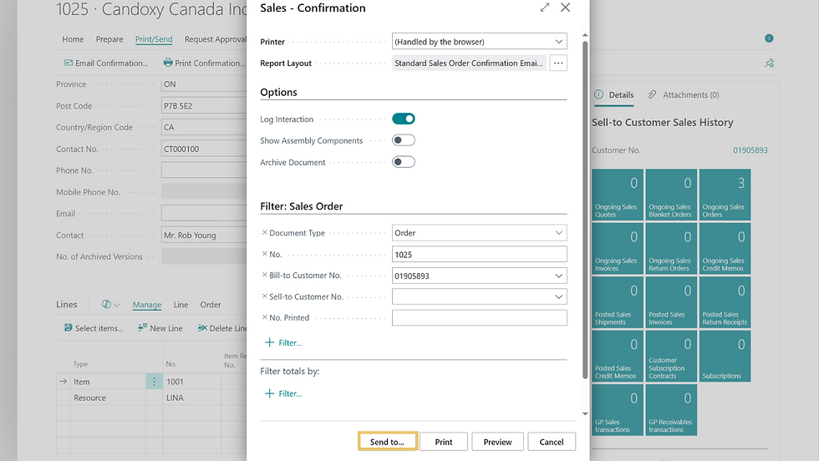This screenshot has width=819, height=461.
Task: Click the Post Code field P7B 5E2
Action: (x=204, y=105)
